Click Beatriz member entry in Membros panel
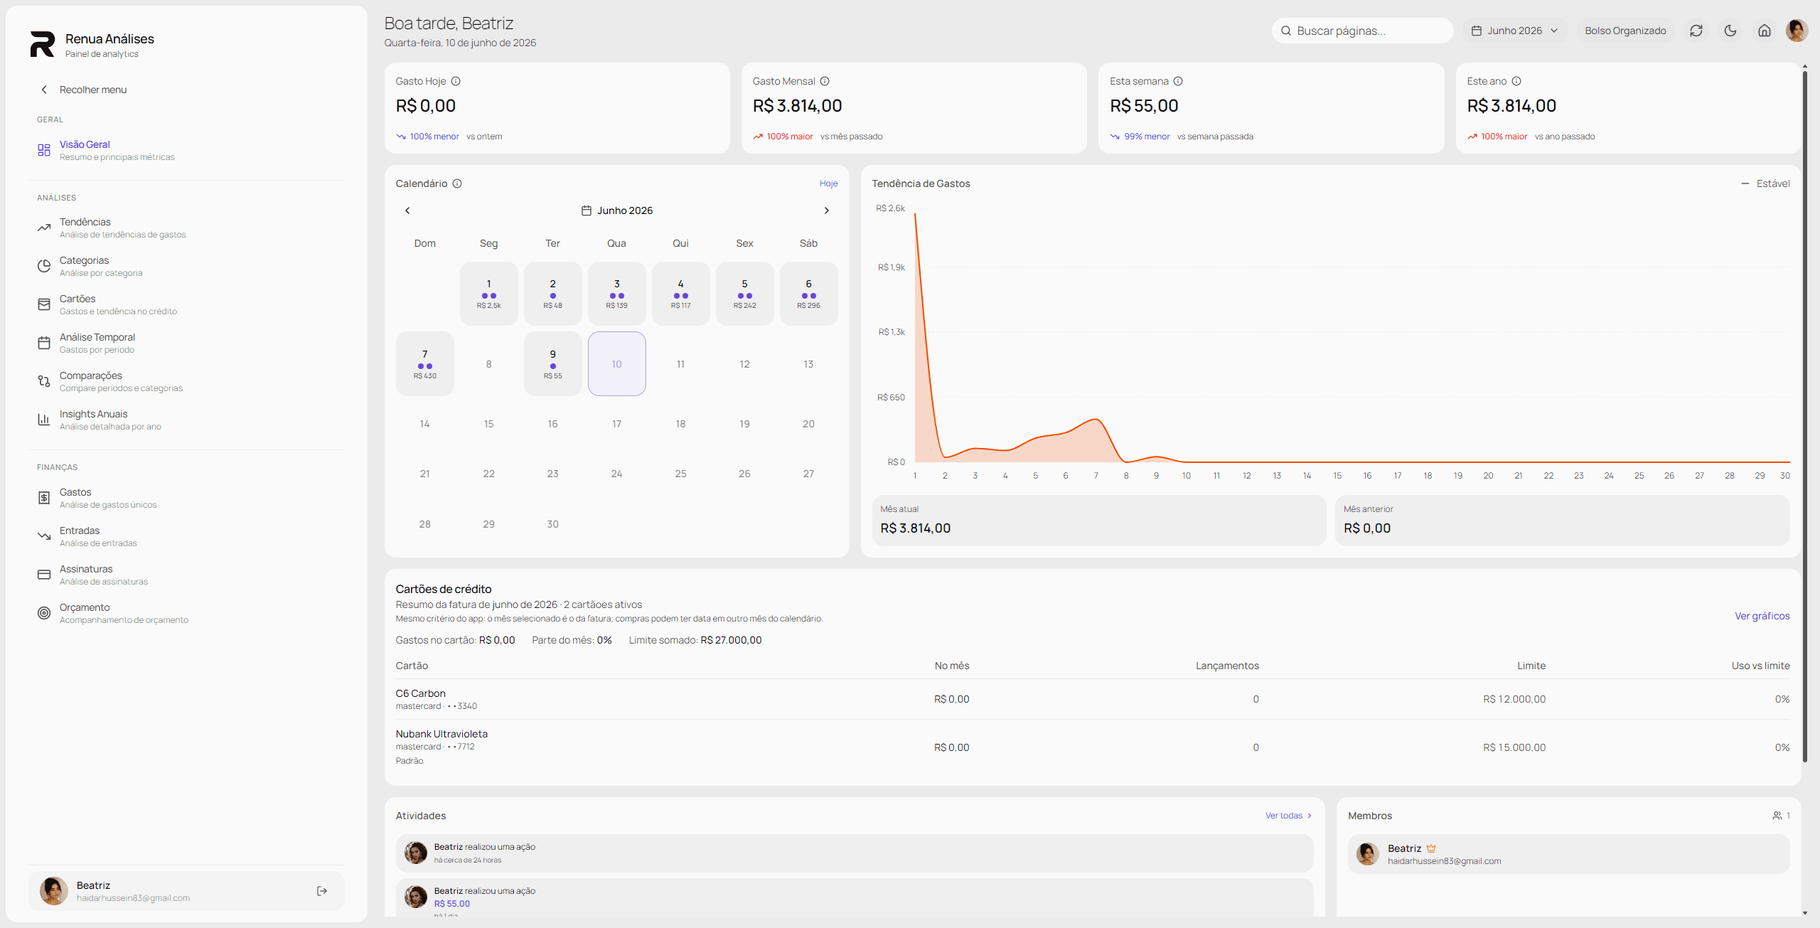Image resolution: width=1820 pixels, height=928 pixels. (x=1568, y=854)
